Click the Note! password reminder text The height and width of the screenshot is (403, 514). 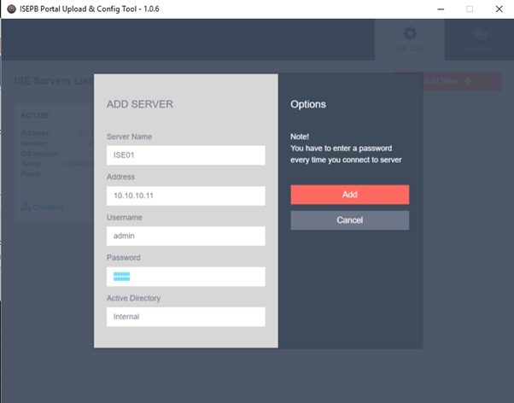pyautogui.click(x=346, y=149)
